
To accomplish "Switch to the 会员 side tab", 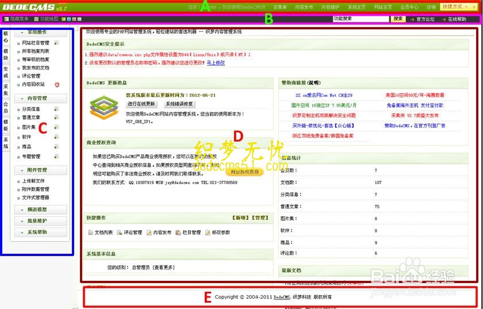I will (6, 108).
